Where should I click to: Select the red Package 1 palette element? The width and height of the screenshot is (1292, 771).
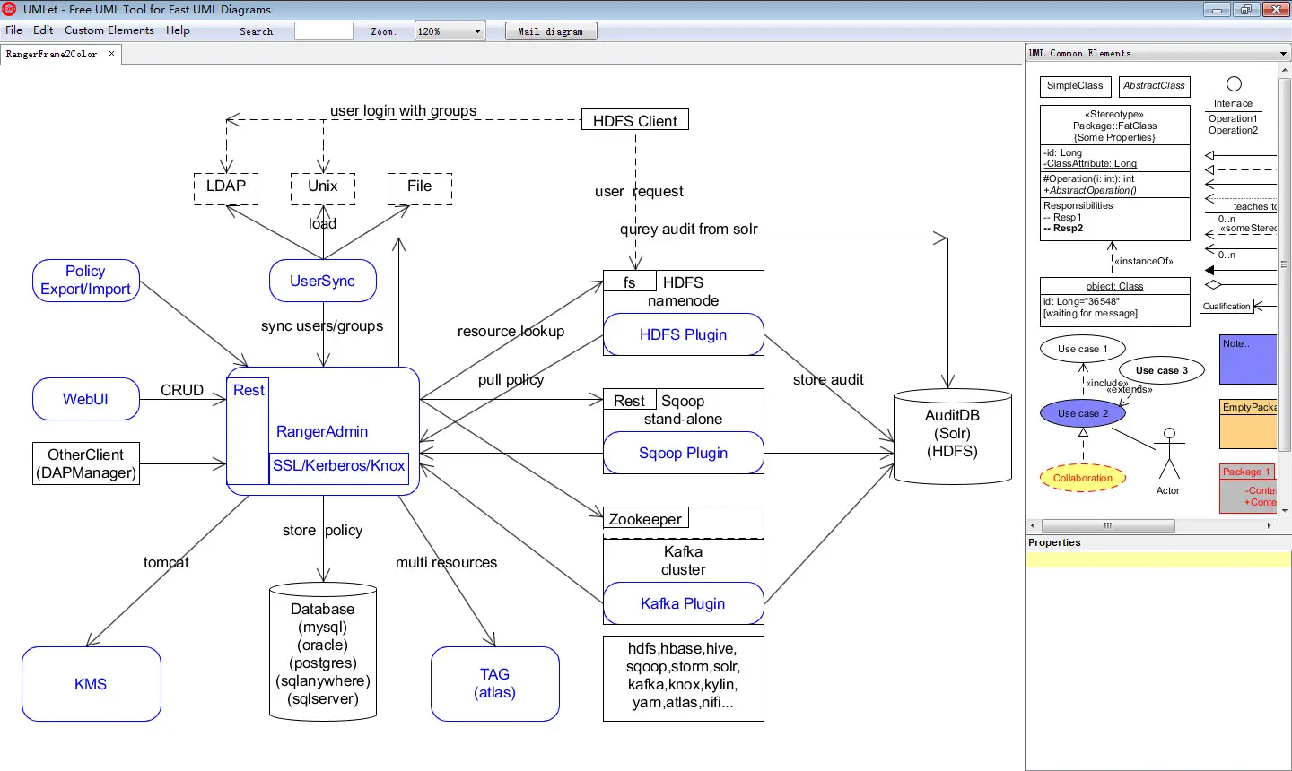pos(1248,489)
